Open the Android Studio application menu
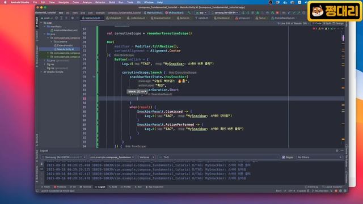This screenshot has width=363, height=204. [x=20, y=2]
